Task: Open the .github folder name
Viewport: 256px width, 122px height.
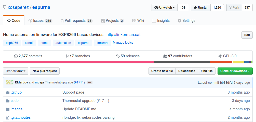Action: pos(16,92)
